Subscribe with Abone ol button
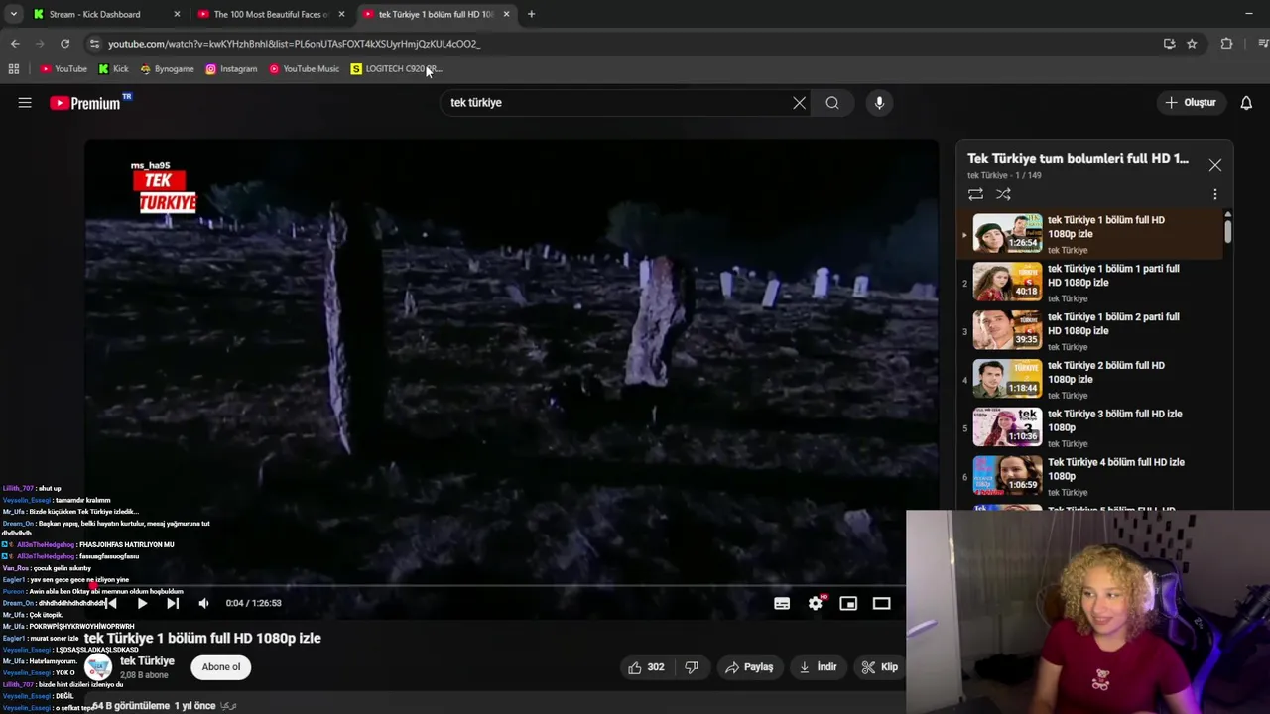 coord(221,667)
